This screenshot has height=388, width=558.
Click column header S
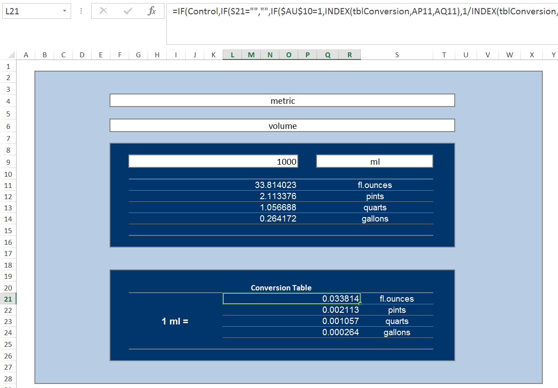coord(397,54)
